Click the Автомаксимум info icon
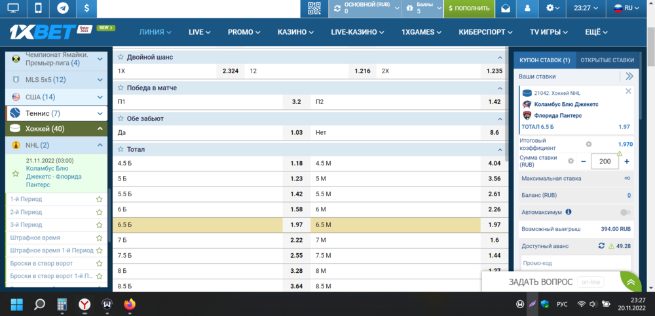Image resolution: width=655 pixels, height=316 pixels. coord(568,211)
